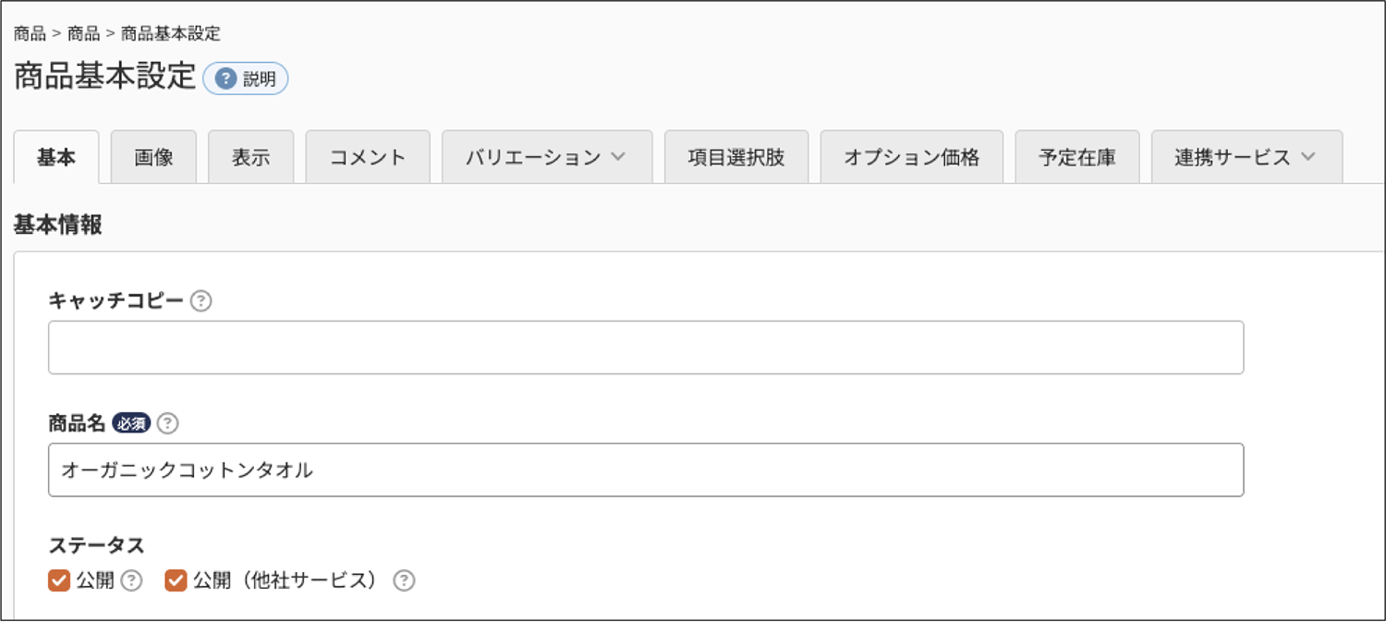Click the chevron arrow on 連携サービス

coord(1307,157)
